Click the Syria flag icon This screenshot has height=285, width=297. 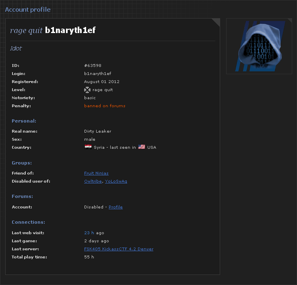click(x=88, y=147)
